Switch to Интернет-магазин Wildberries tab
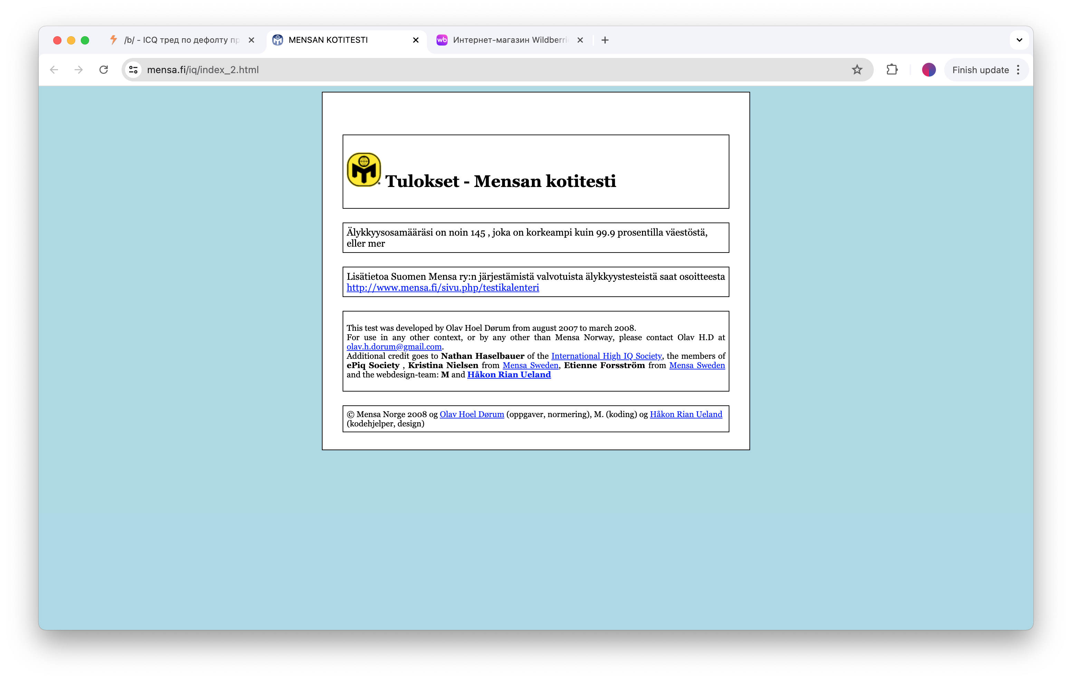Image resolution: width=1072 pixels, height=681 pixels. 510,40
